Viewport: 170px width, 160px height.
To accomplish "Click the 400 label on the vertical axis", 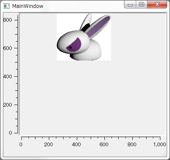I will (8, 76).
